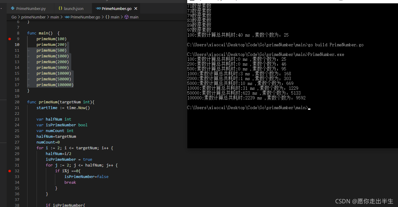This screenshot has width=398, height=207.
Task: Click the 'for i := 2' loop line
Action: click(x=75, y=148)
